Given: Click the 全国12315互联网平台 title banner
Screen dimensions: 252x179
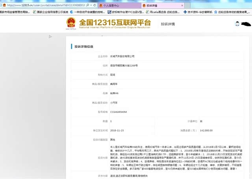Looking at the screenshot, I should pyautogui.click(x=115, y=23).
